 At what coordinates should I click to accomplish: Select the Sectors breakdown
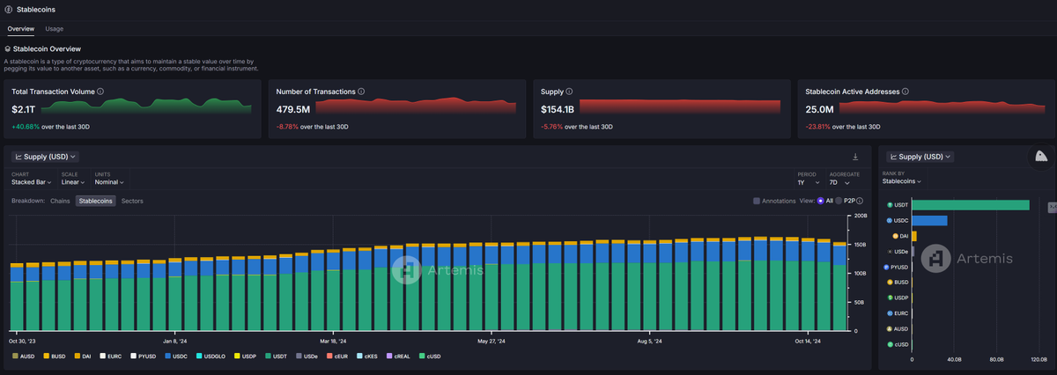(x=132, y=201)
